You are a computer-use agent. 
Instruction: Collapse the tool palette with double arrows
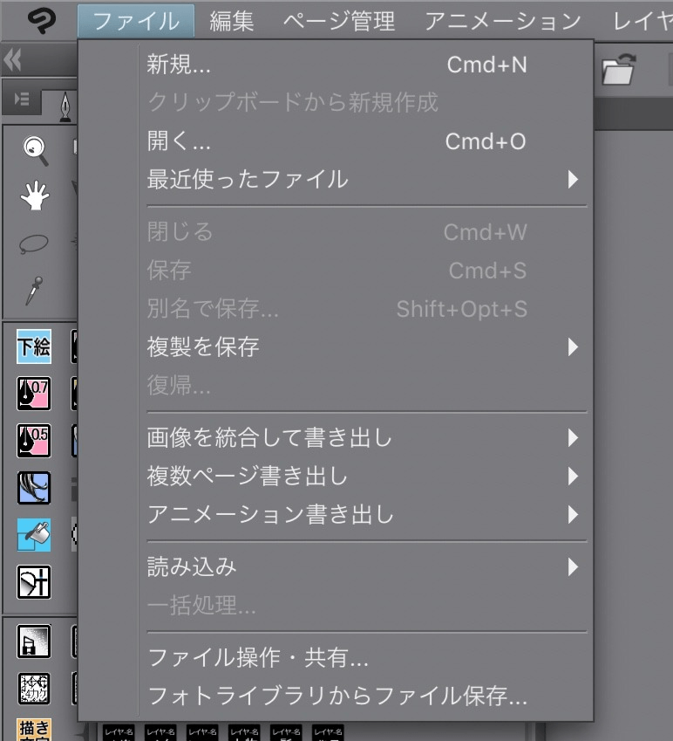coord(13,60)
